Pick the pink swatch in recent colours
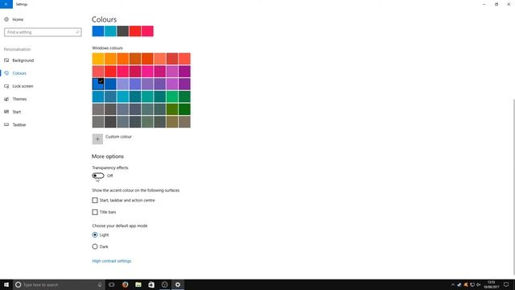 tap(147, 31)
